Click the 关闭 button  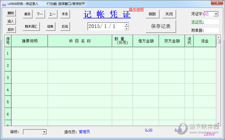169,14
